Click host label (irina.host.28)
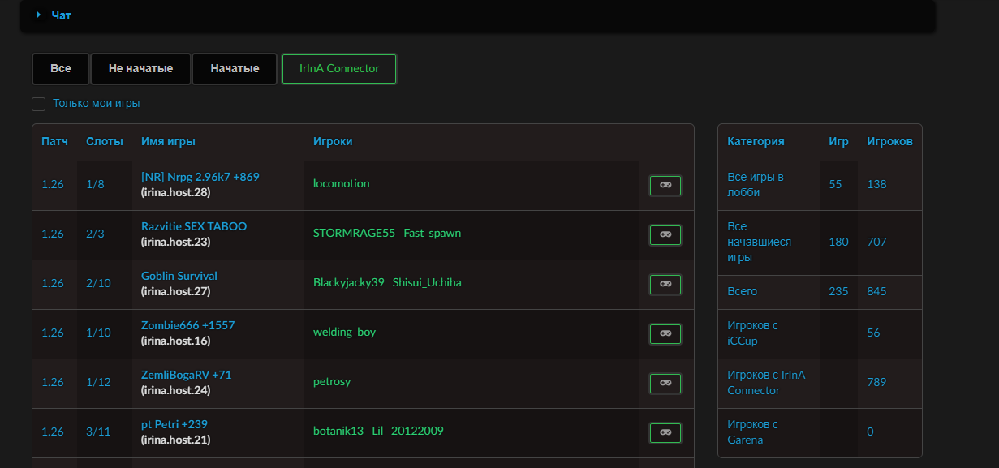Viewport: 999px width, 468px height. 176,192
